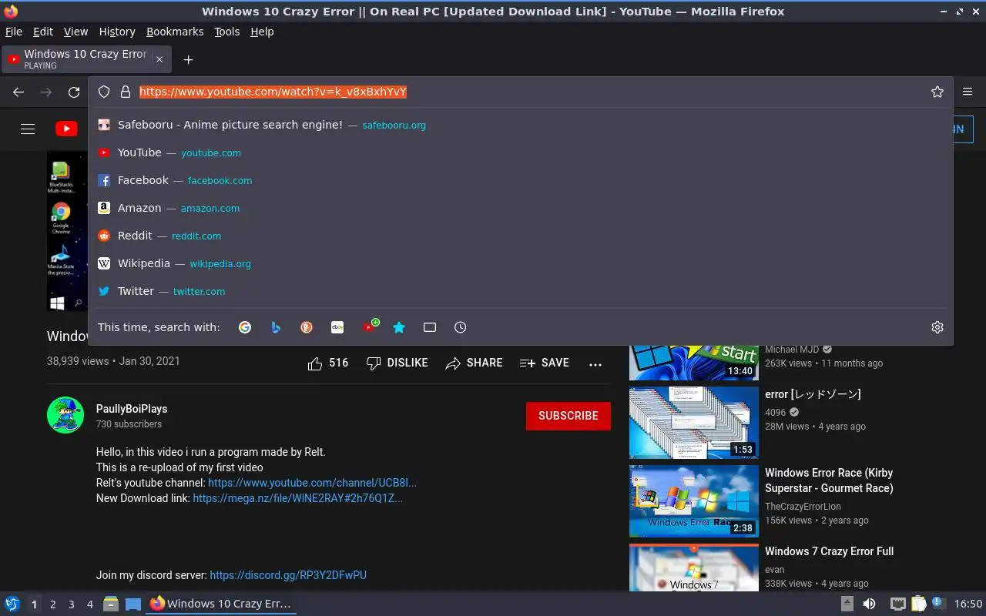The width and height of the screenshot is (986, 616).
Task: Go back one page
Action: (18, 92)
